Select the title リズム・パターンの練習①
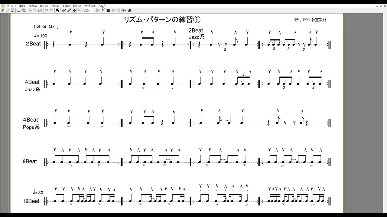The width and height of the screenshot is (387, 217). (162, 20)
